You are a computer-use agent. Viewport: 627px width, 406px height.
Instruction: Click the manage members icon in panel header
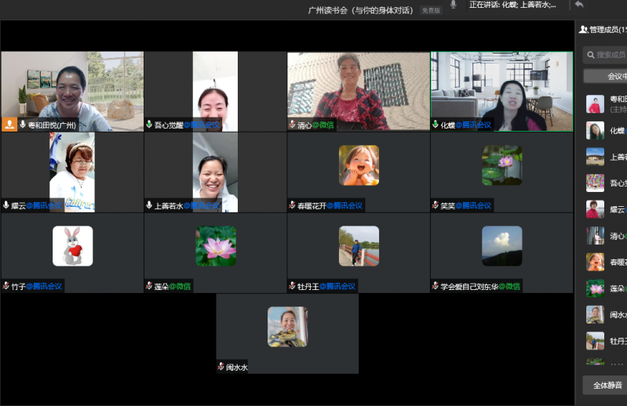click(x=583, y=30)
